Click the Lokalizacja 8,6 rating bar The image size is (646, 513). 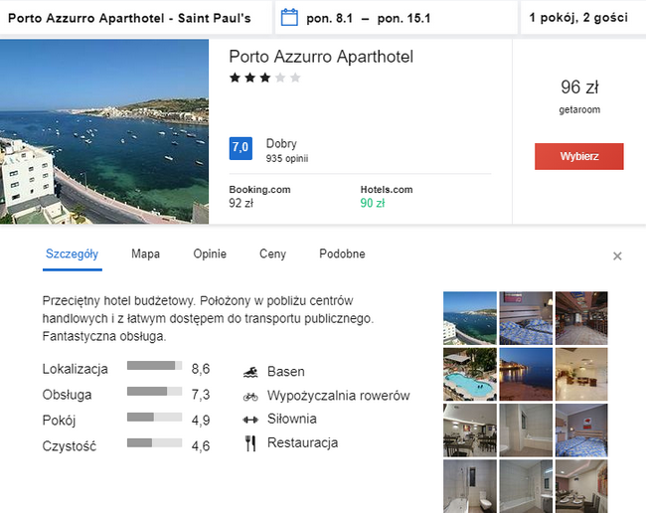coord(154,366)
